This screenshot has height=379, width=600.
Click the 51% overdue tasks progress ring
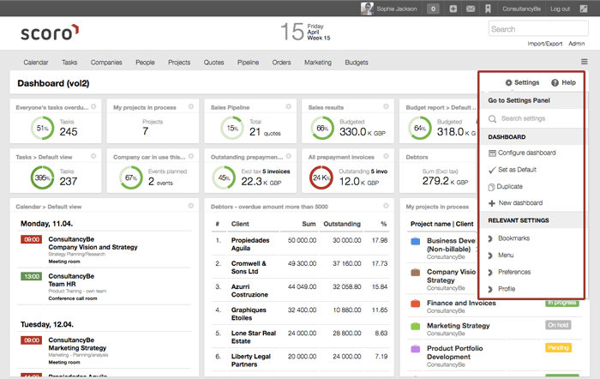(x=41, y=129)
